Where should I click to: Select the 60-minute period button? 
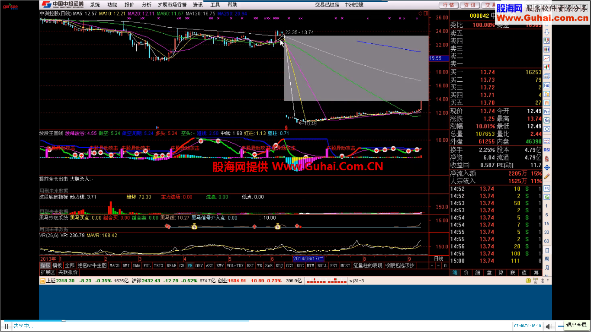tap(547, 241)
